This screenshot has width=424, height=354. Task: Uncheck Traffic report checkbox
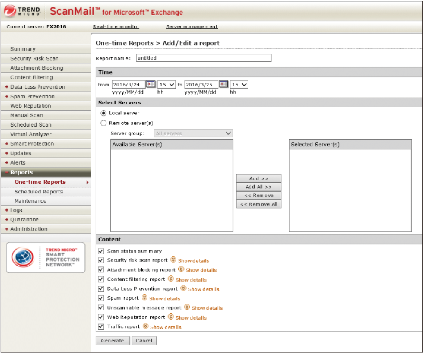pos(101,327)
